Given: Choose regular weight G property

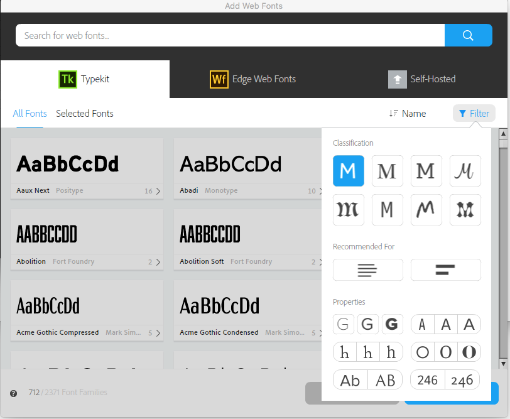Looking at the screenshot, I should (x=368, y=324).
